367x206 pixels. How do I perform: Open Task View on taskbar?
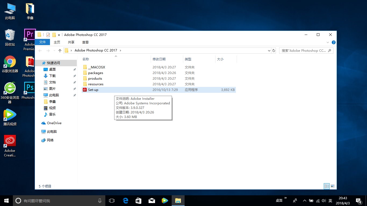tap(112, 200)
